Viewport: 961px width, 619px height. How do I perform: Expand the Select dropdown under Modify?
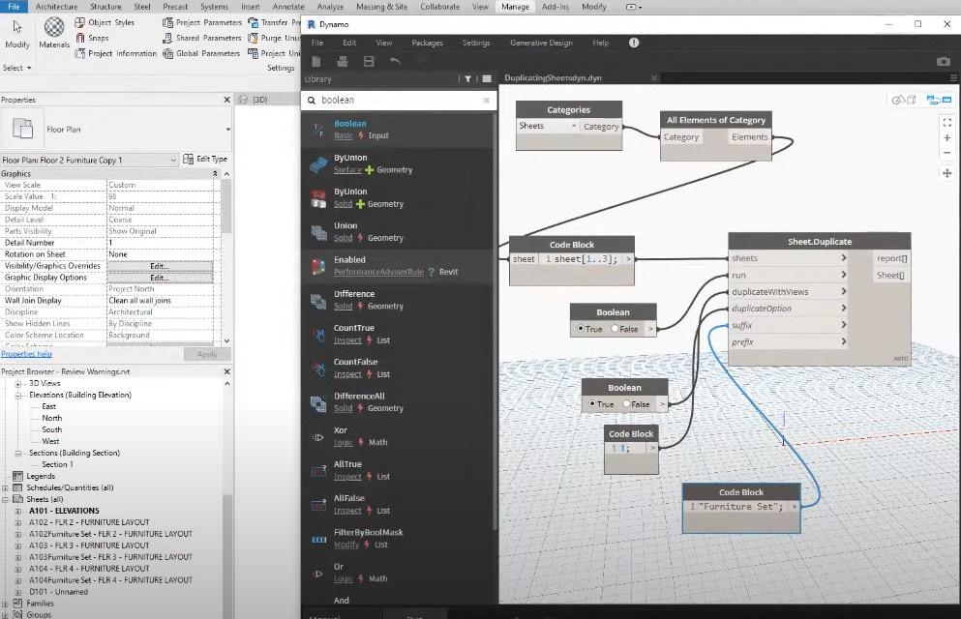[x=17, y=68]
